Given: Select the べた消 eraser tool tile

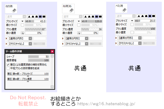Looking at the screenshot, I should (121, 8).
